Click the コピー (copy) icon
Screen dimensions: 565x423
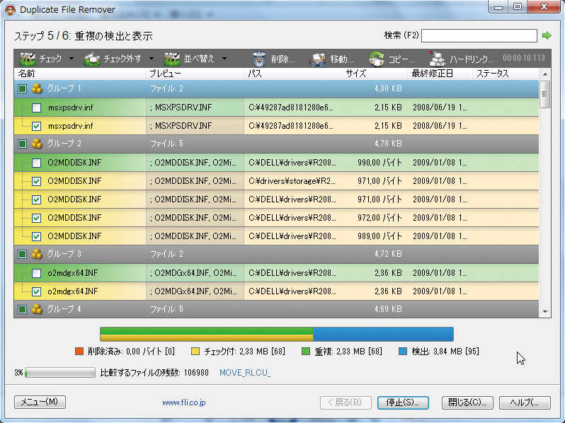click(377, 59)
